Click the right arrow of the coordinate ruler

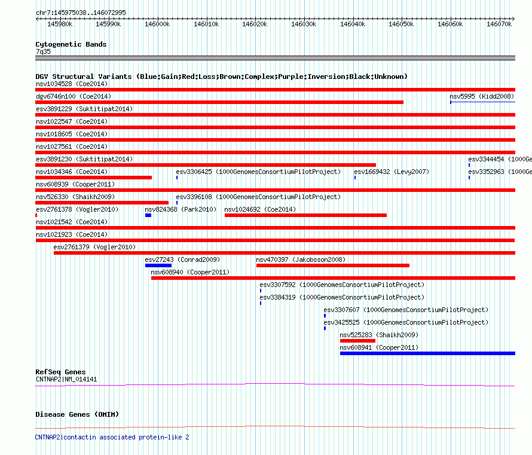point(513,19)
